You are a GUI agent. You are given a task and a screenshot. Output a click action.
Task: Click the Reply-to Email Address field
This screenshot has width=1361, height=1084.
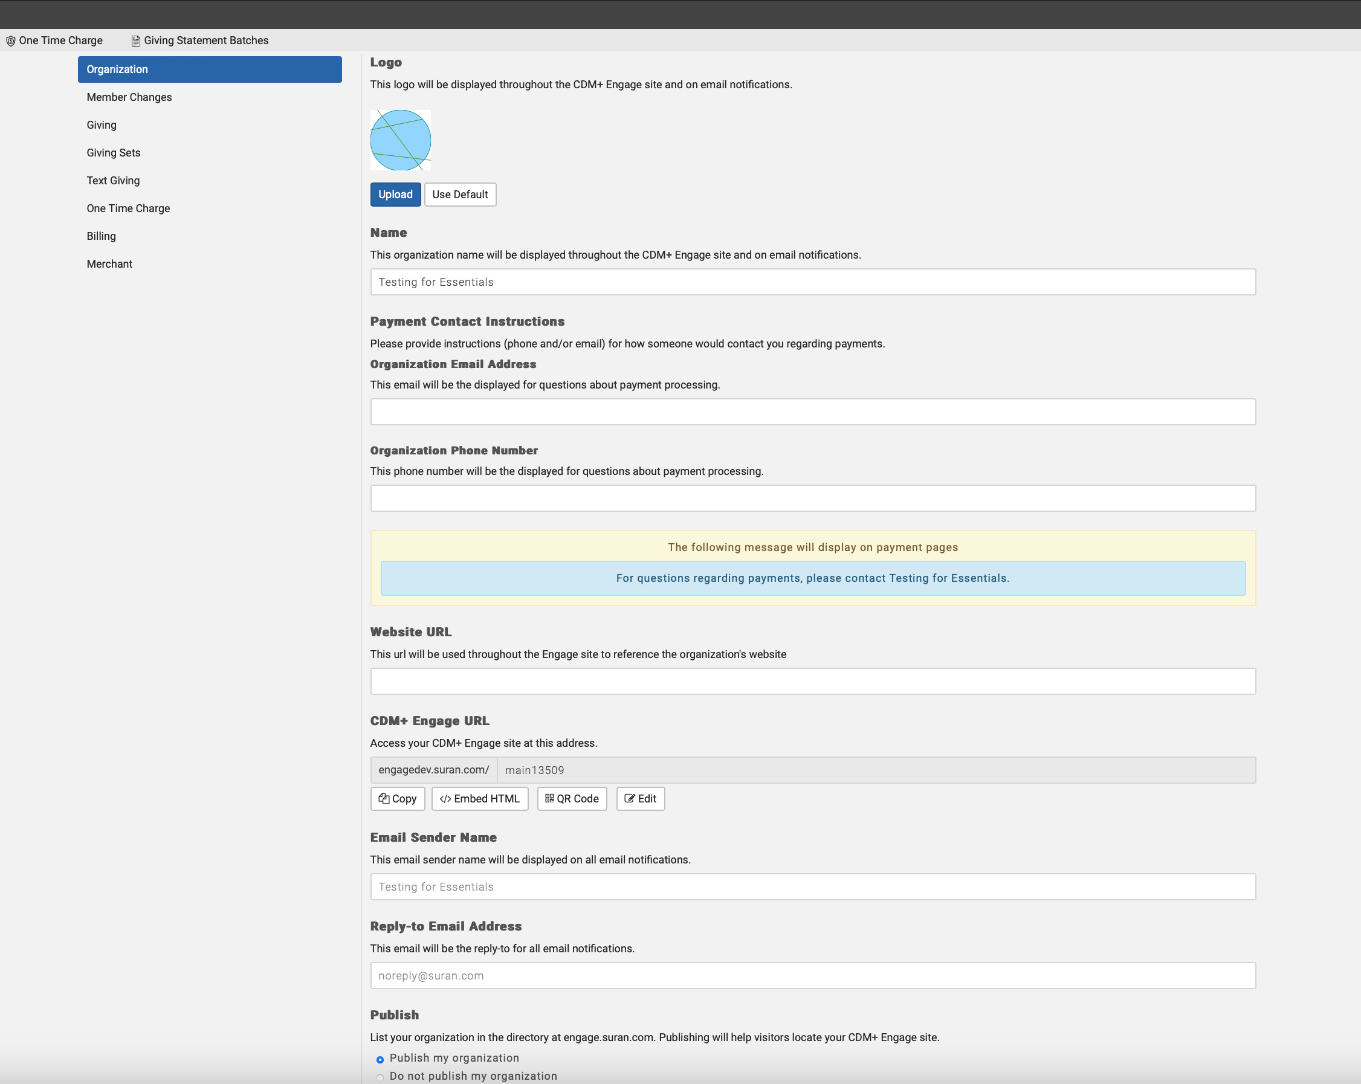tap(812, 975)
